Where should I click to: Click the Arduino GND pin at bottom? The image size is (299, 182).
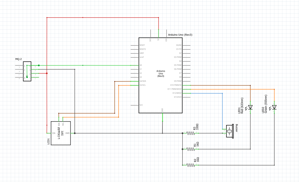(162, 117)
